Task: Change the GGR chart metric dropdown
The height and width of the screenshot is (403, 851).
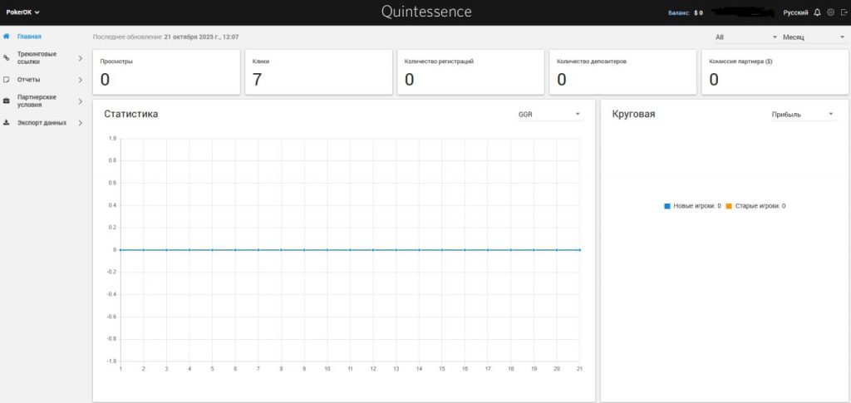Action: click(548, 115)
